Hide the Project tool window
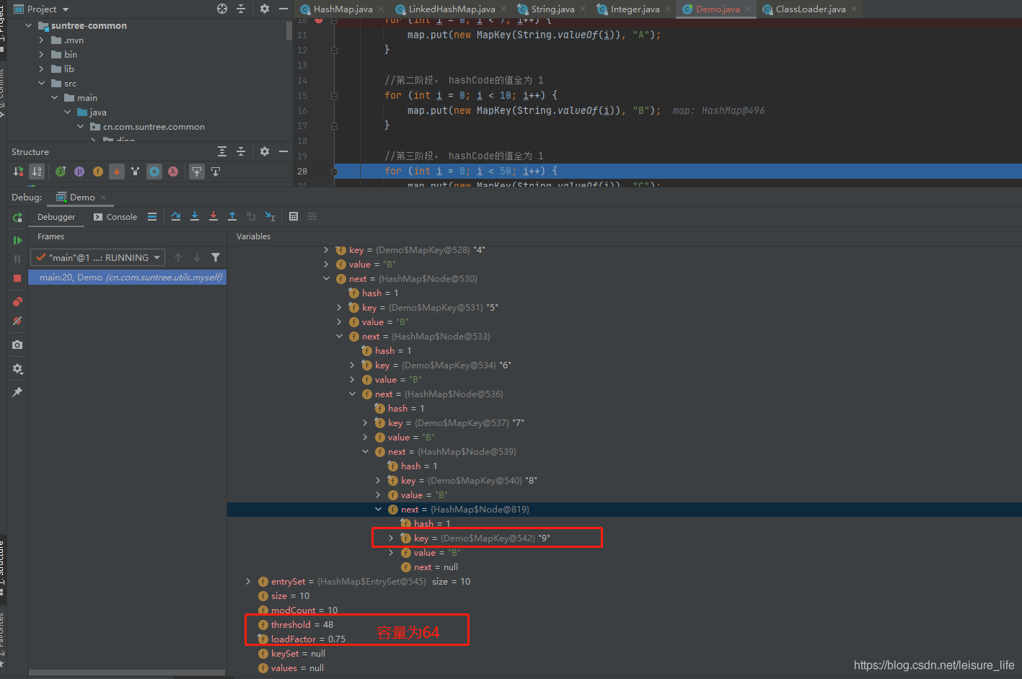The image size is (1022, 679). click(x=283, y=9)
